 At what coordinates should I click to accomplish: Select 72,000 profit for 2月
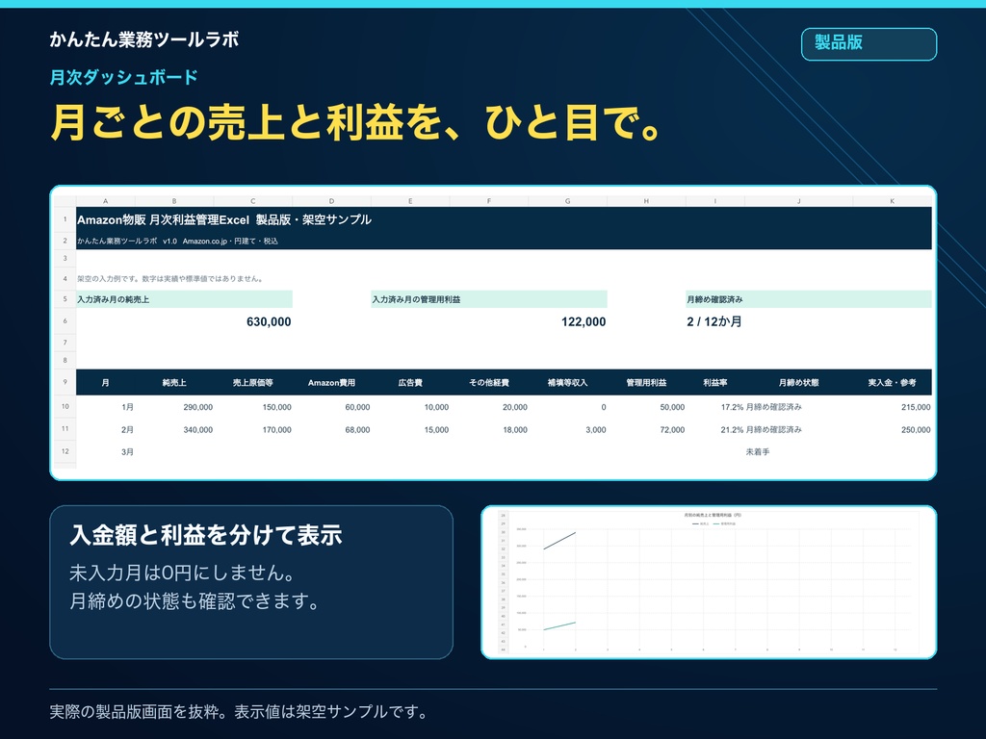tap(672, 430)
